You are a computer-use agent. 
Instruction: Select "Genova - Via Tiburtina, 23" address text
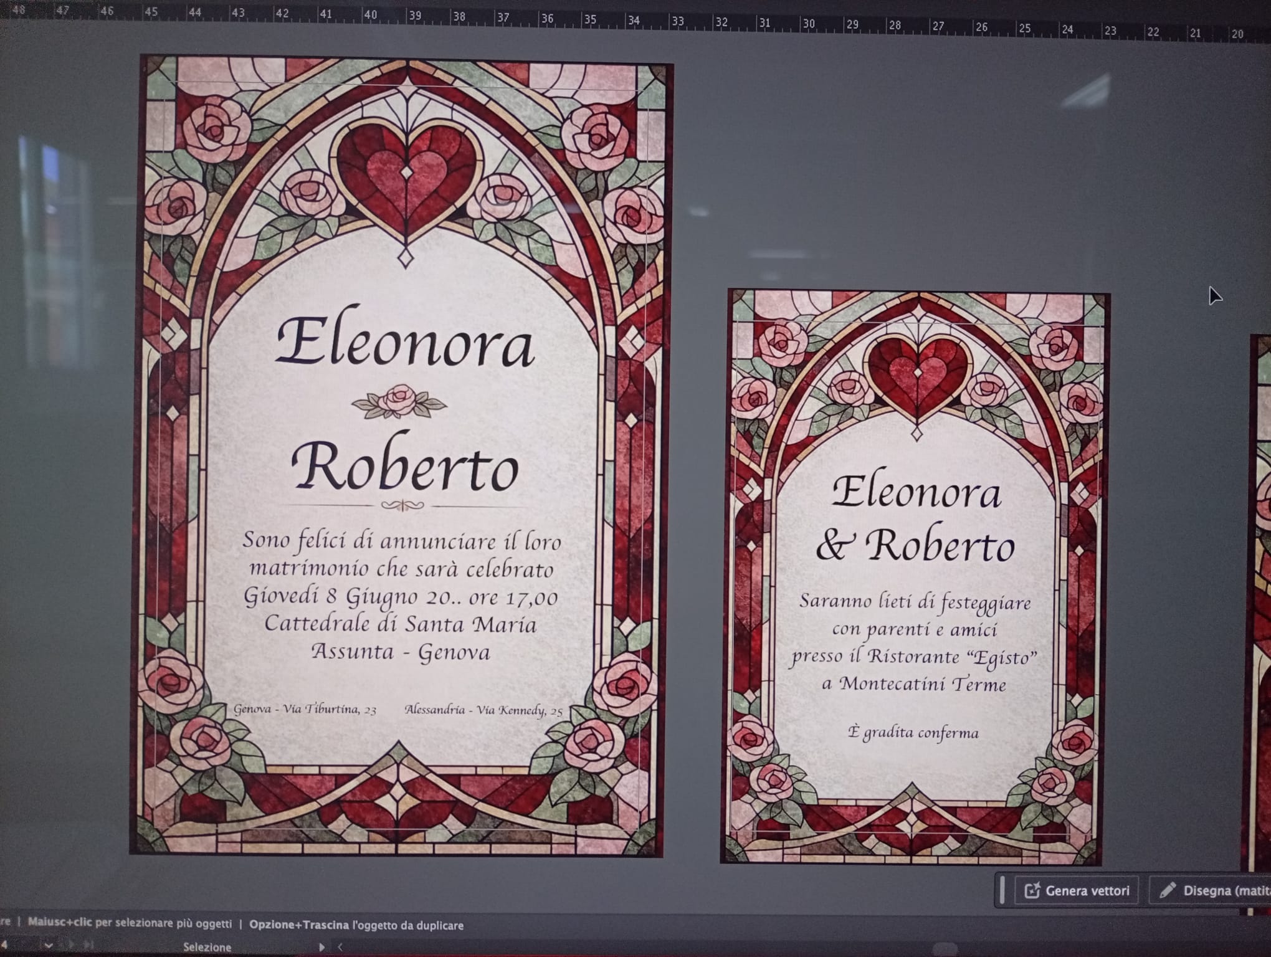[305, 709]
